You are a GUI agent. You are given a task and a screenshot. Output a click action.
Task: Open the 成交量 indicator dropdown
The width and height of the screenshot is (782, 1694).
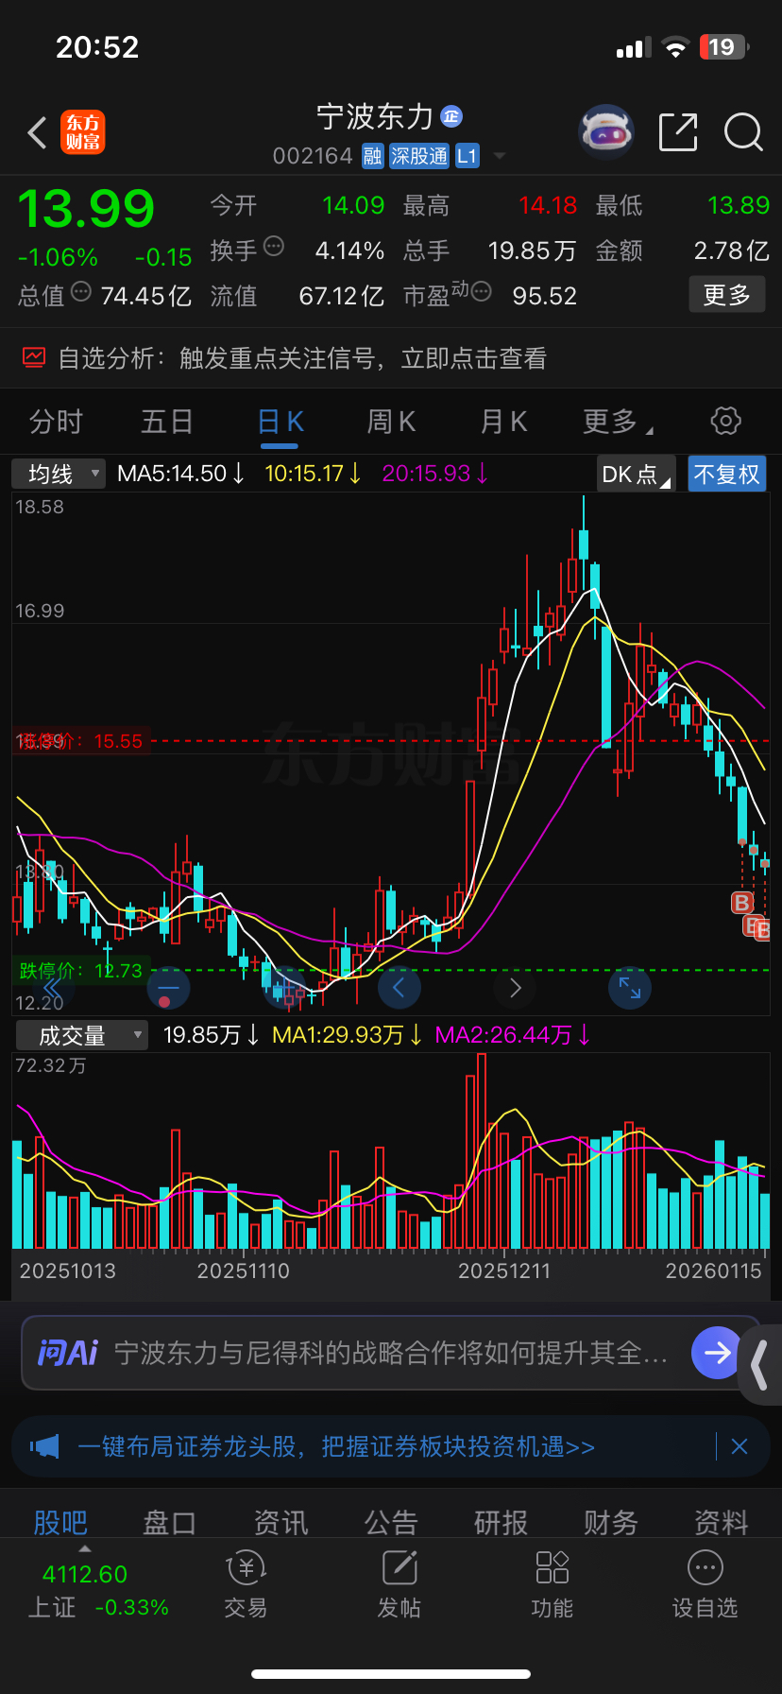[x=82, y=1036]
